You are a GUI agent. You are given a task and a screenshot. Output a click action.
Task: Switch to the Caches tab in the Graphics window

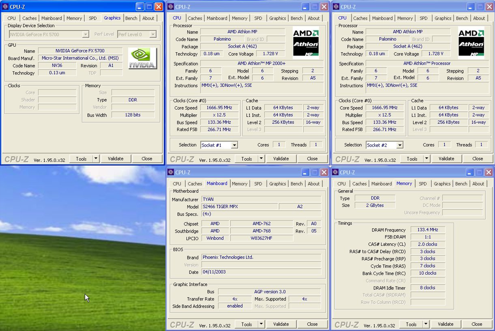tap(29, 18)
